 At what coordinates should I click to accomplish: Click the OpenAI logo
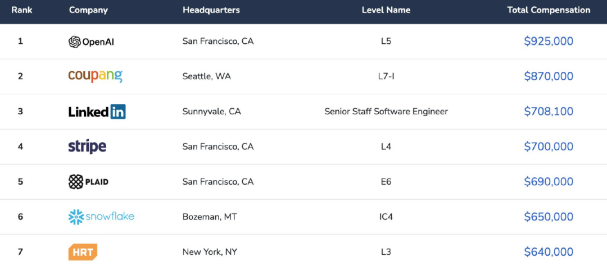(x=92, y=42)
